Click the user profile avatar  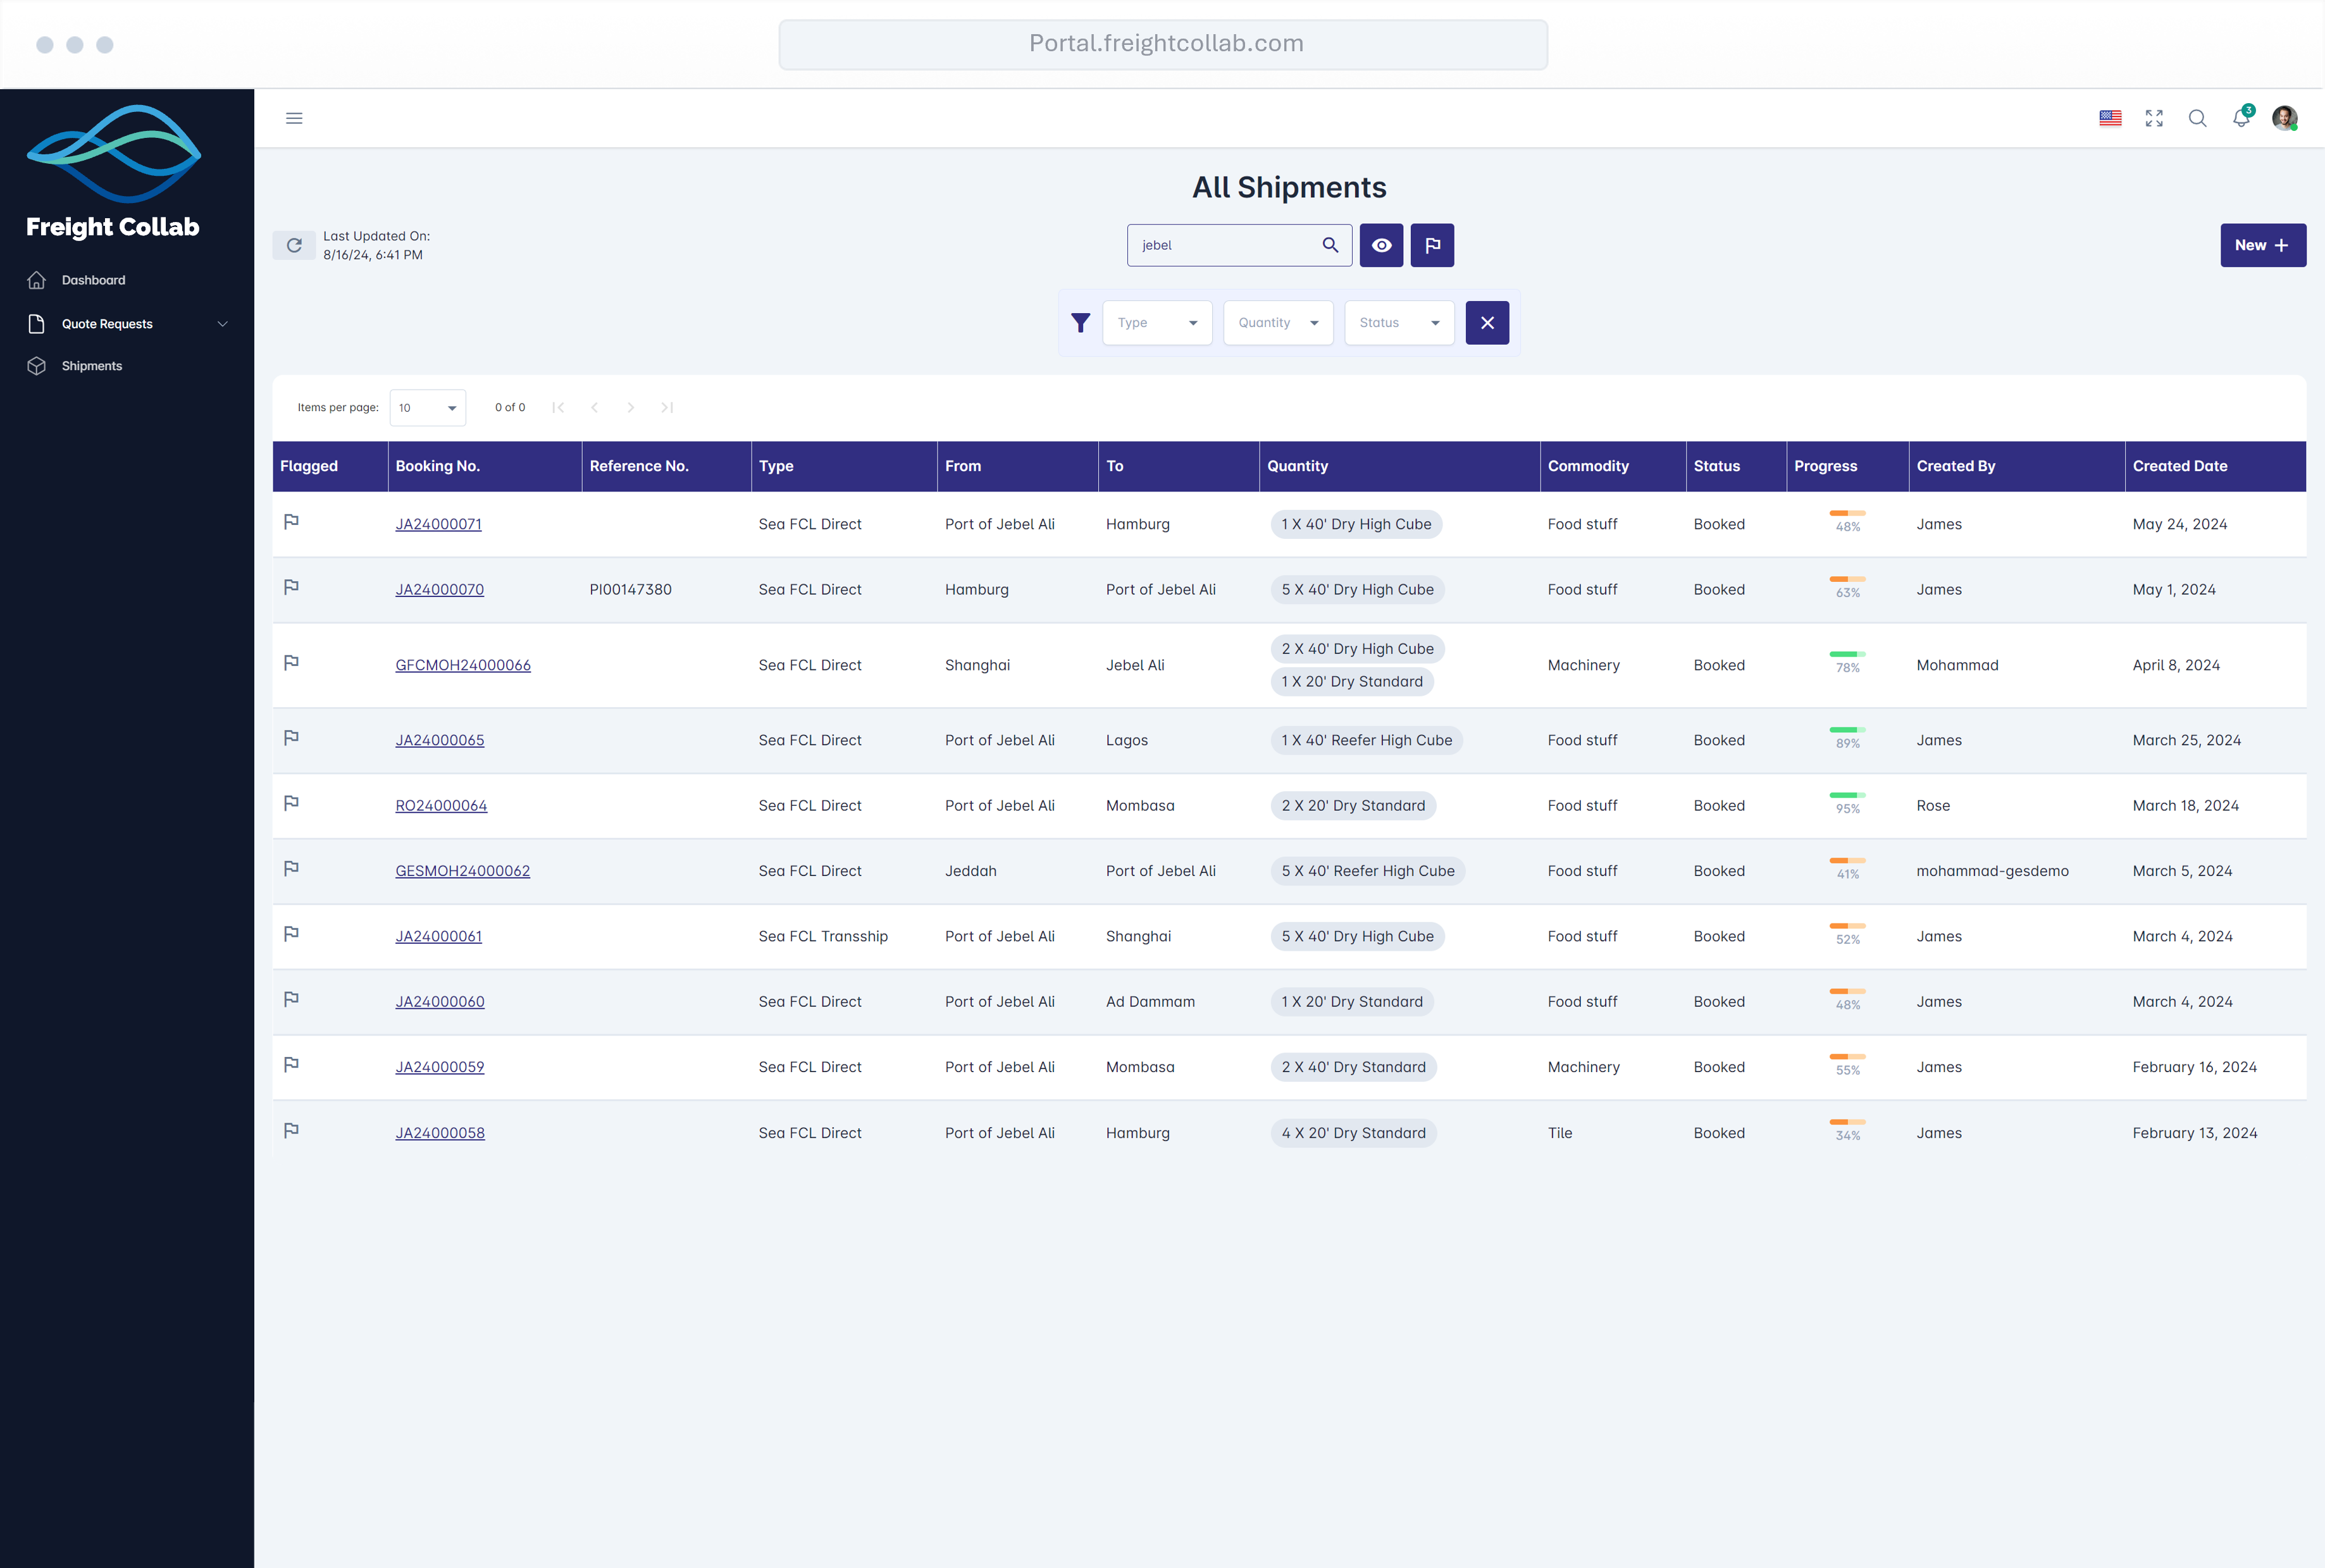point(2284,118)
